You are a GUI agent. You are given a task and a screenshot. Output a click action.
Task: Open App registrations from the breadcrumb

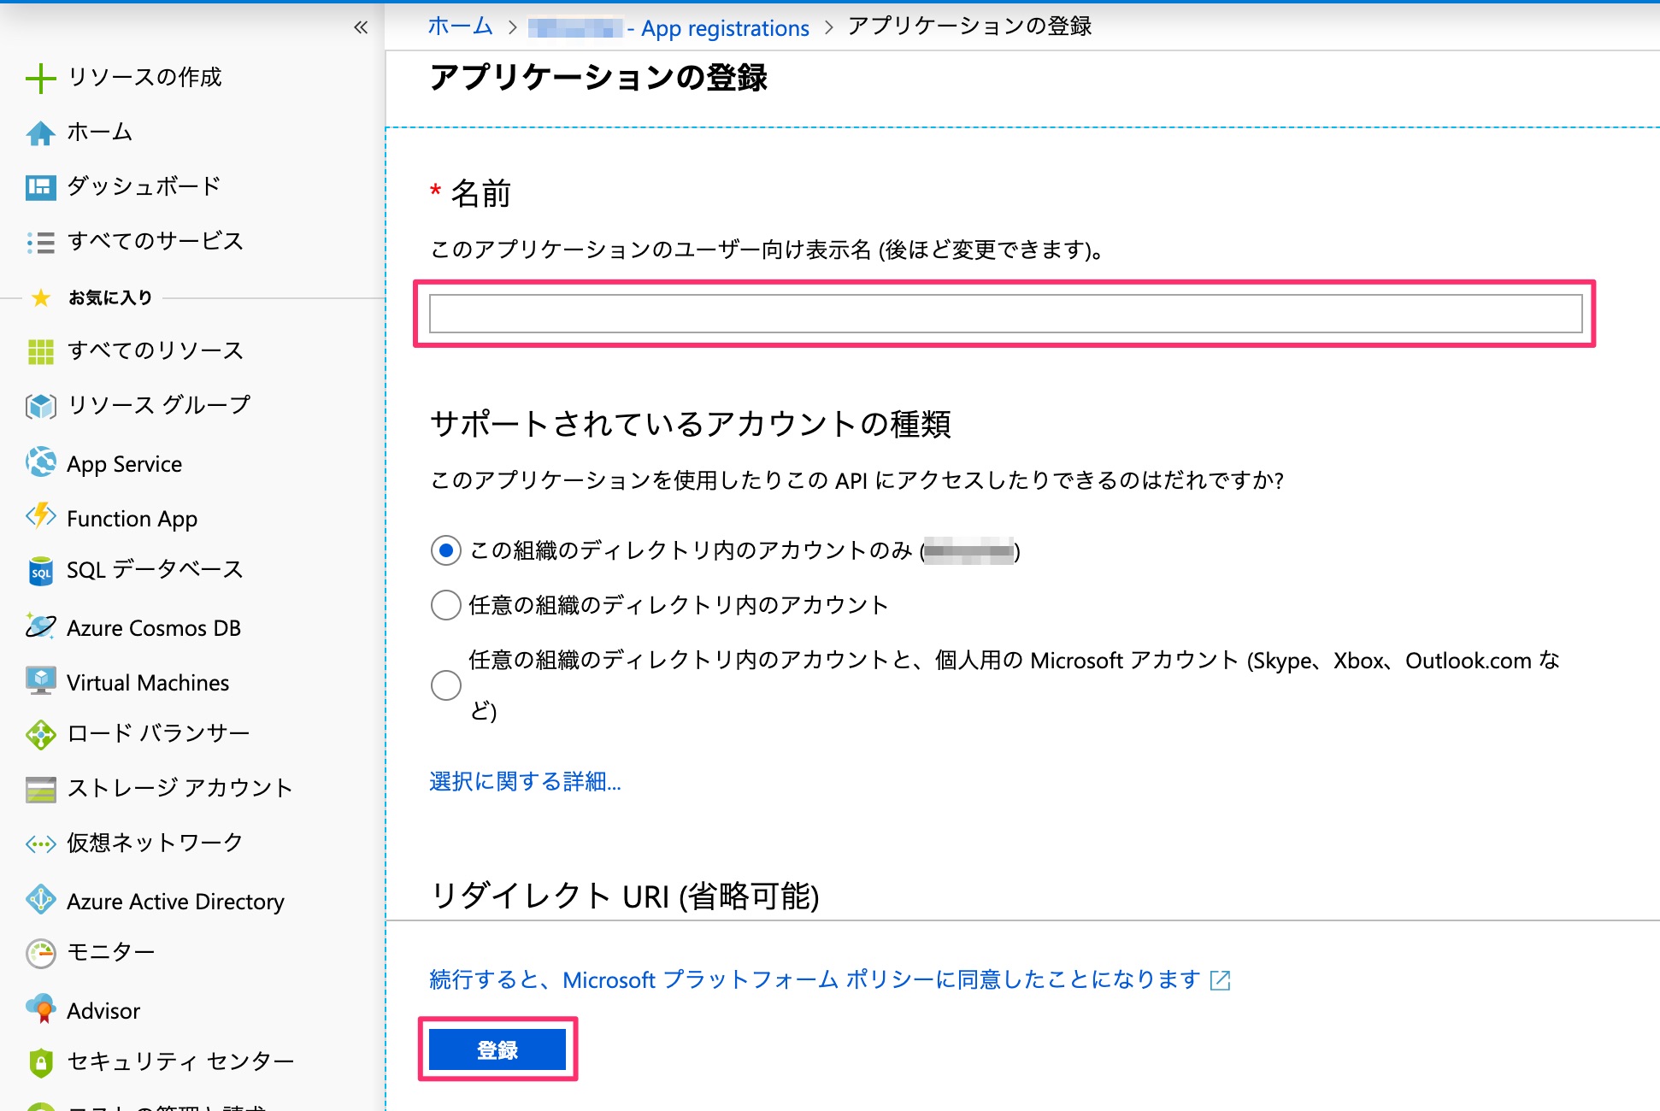click(723, 27)
